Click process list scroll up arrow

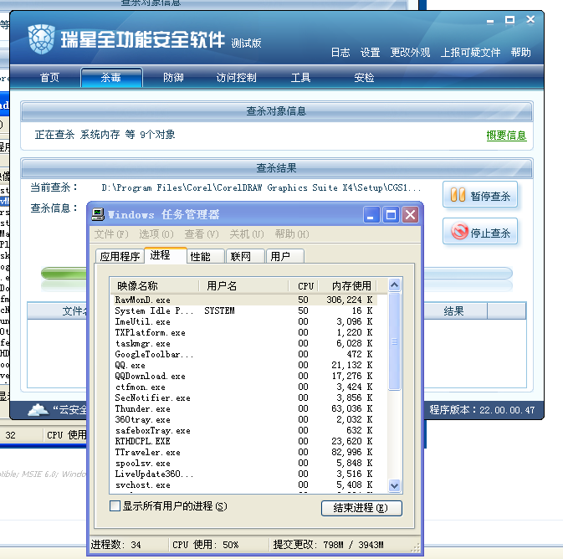(x=395, y=285)
